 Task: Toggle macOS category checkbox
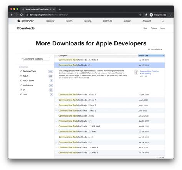click(21, 76)
